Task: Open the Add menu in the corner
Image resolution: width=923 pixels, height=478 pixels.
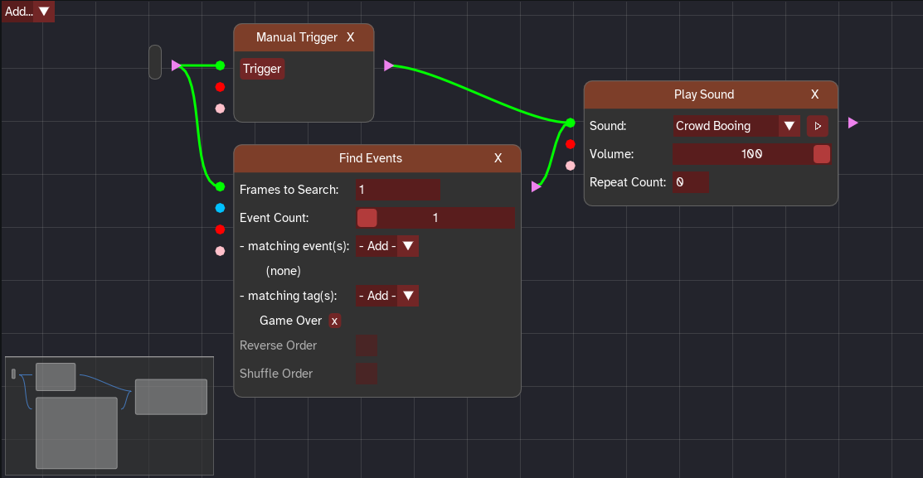Action: click(27, 12)
